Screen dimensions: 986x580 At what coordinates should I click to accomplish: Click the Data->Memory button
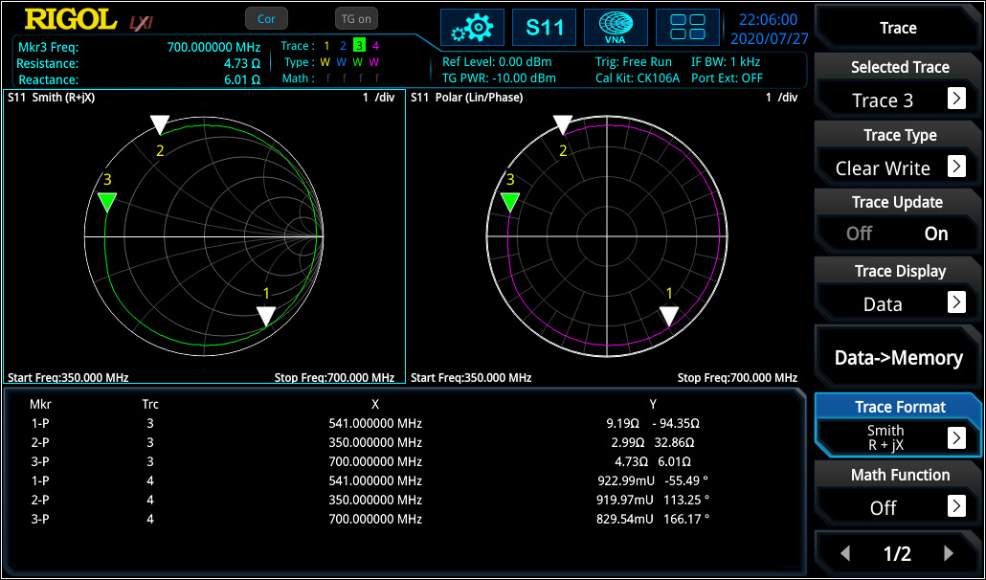(x=898, y=358)
